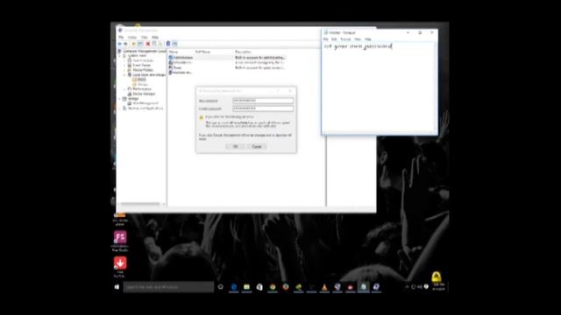The height and width of the screenshot is (315, 561).
Task: Collapse the System Tools tree branch
Action: pyautogui.click(x=120, y=56)
